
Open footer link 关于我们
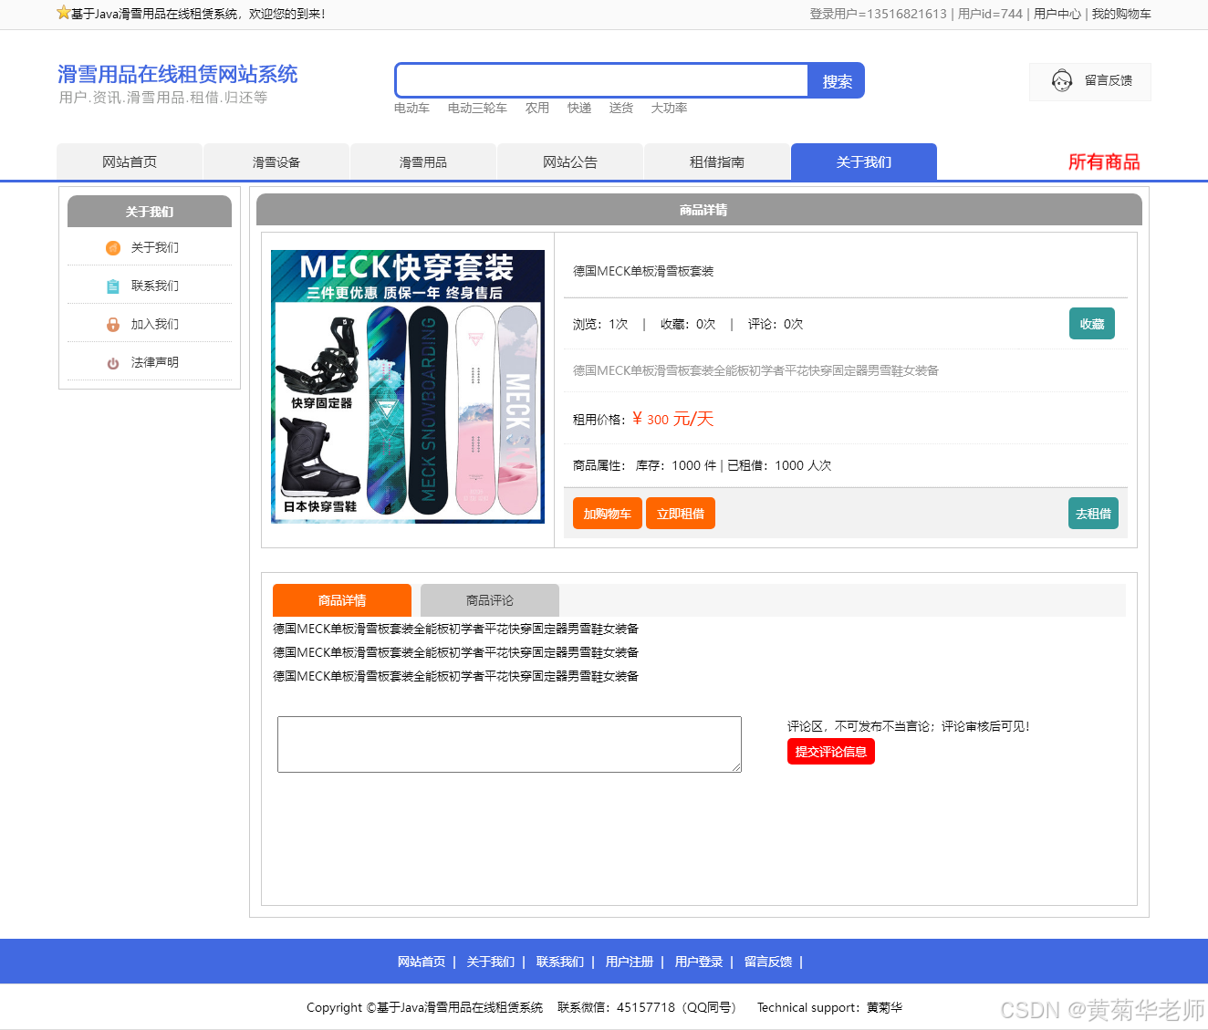pyautogui.click(x=491, y=962)
